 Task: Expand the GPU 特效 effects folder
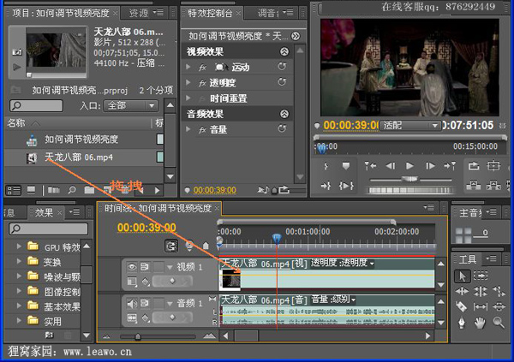[x=19, y=246]
